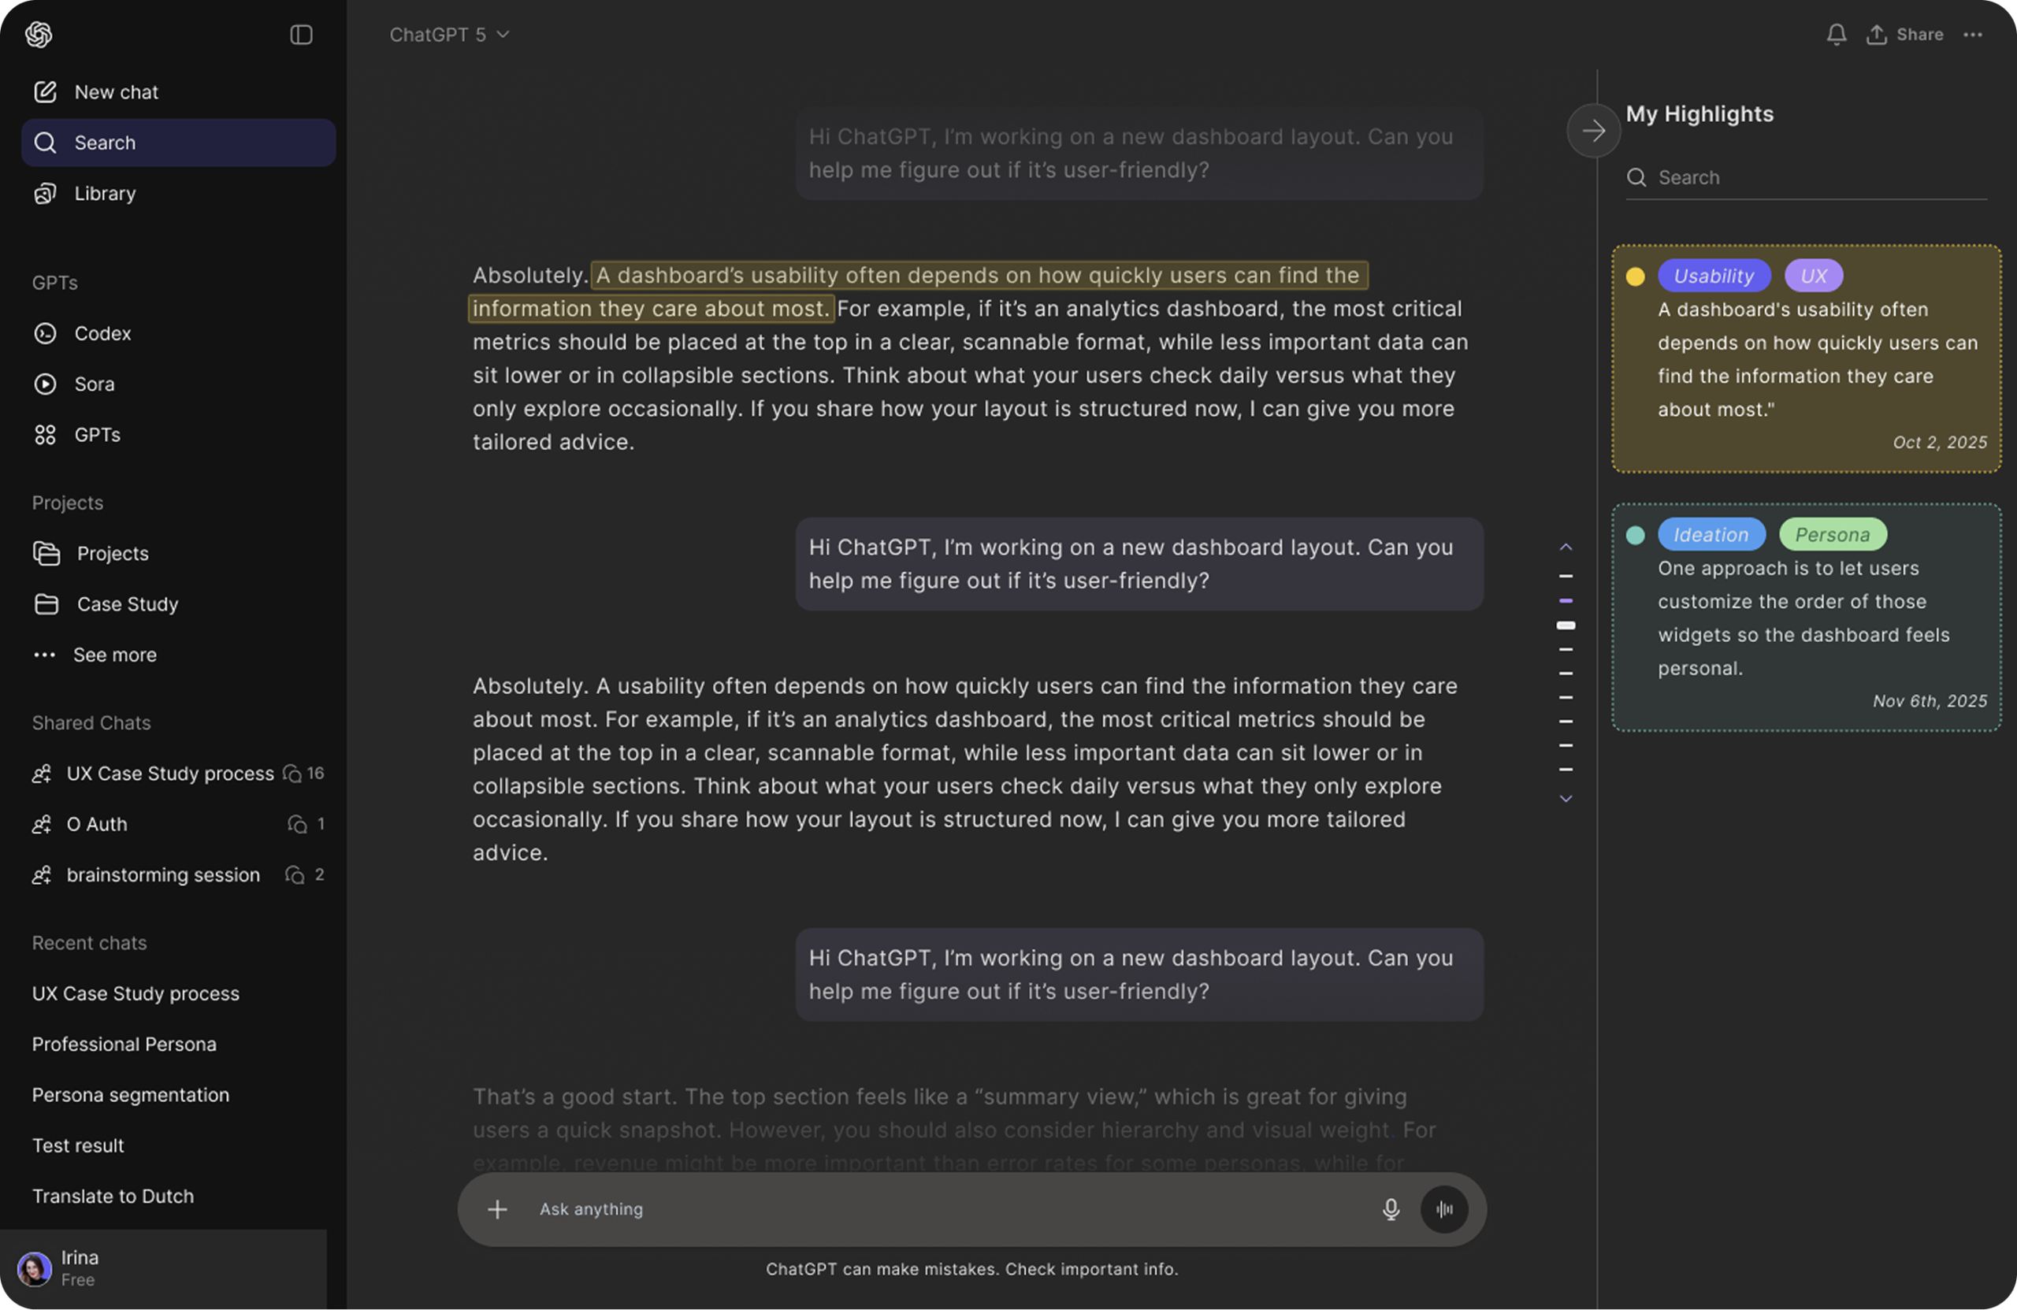Toggle the yellow dot on Usability highlight
Image resolution: width=2017 pixels, height=1310 pixels.
pos(1636,277)
